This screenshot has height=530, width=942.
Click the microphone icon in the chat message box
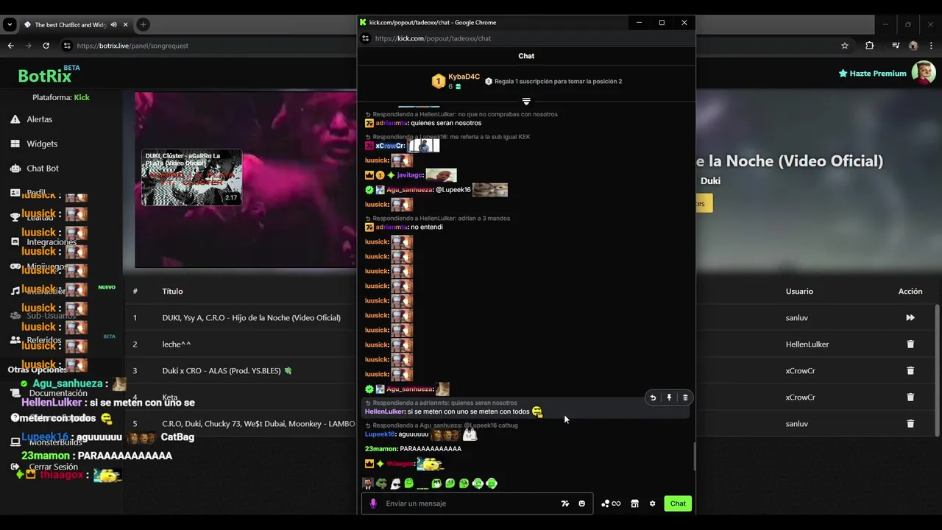pos(373,504)
